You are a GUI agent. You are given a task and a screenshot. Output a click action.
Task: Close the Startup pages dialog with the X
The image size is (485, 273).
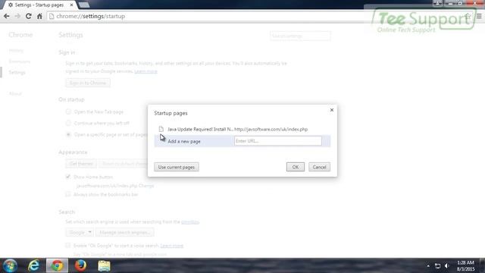[332, 110]
